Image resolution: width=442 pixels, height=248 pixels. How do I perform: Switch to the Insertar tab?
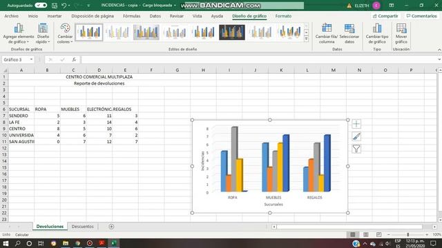coord(55,16)
